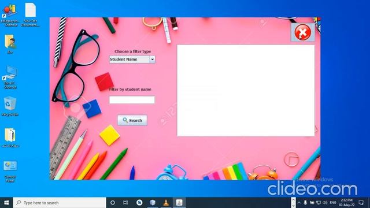Open Task View on the taskbar
370x208 pixels.
click(x=125, y=203)
